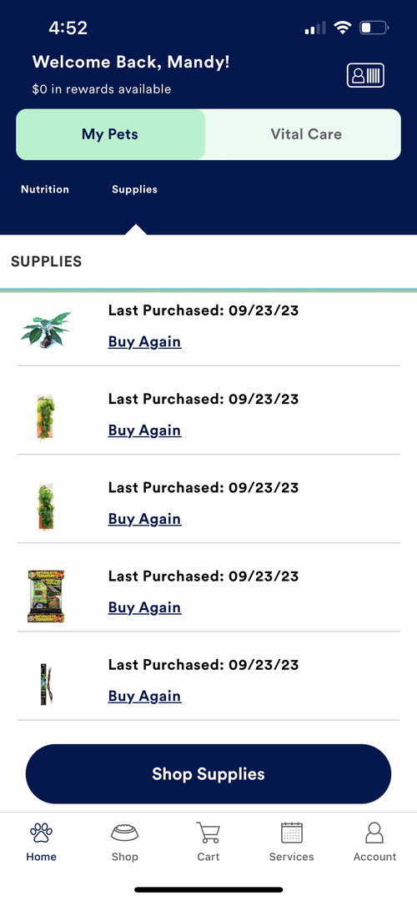The height and width of the screenshot is (901, 417).
Task: Tap Buy Again for the vine branch item
Action: 145,696
